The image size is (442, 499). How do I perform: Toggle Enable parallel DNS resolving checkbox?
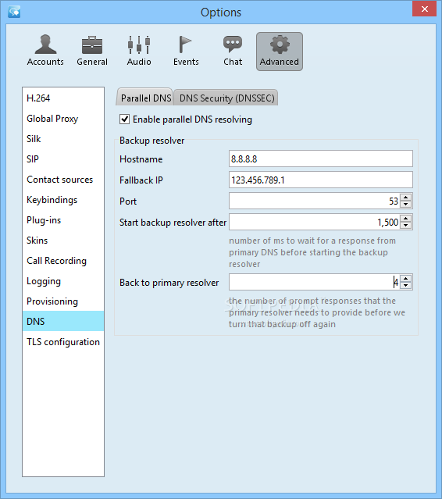(x=124, y=119)
